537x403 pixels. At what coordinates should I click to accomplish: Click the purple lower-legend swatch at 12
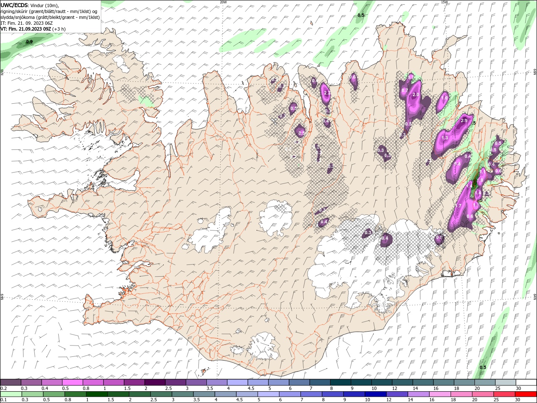397,394
